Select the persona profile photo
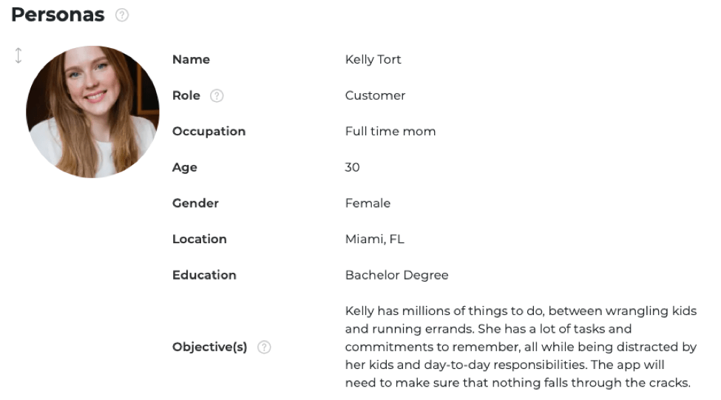 [x=92, y=112]
